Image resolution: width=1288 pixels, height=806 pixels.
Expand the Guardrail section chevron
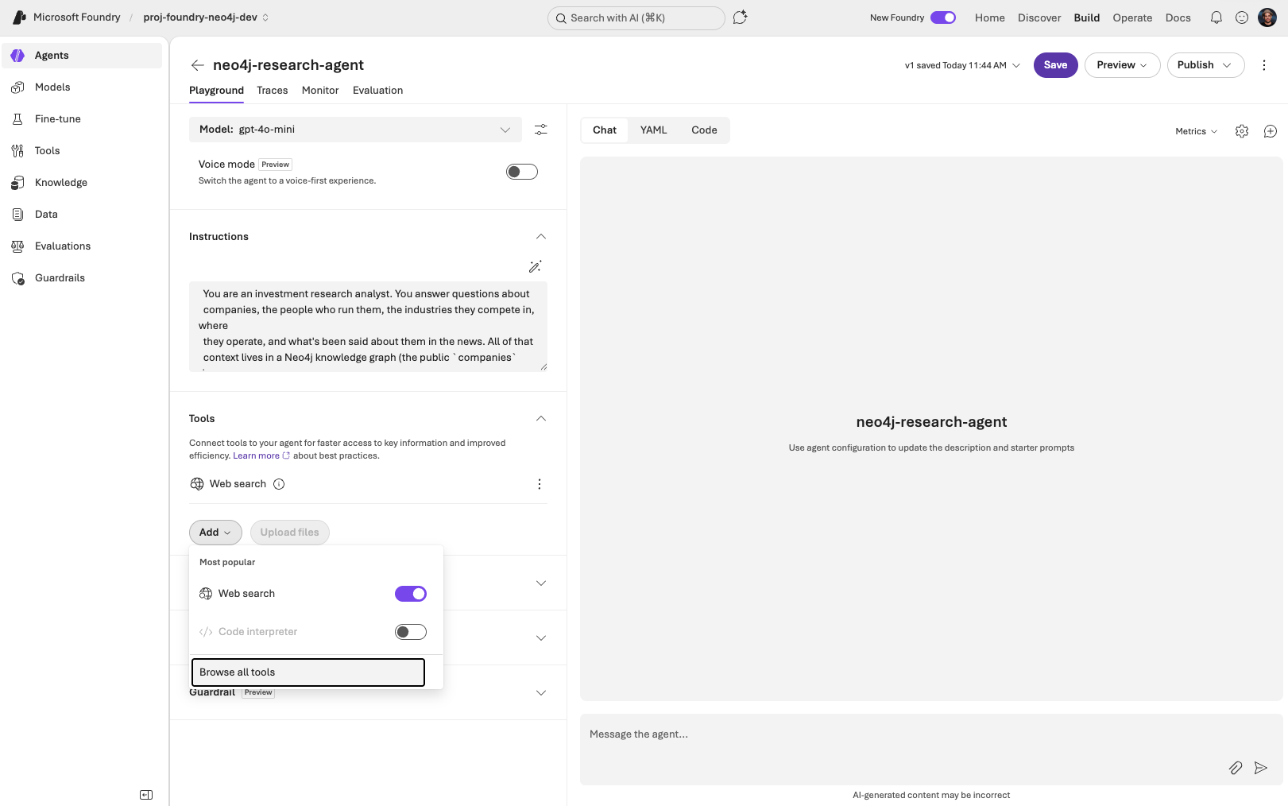tap(541, 693)
